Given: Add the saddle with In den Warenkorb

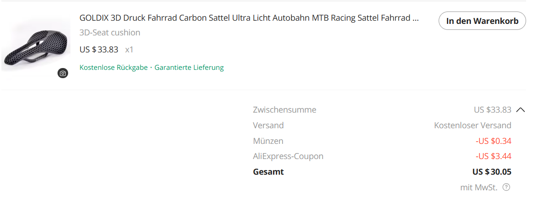Looking at the screenshot, I should (x=482, y=21).
